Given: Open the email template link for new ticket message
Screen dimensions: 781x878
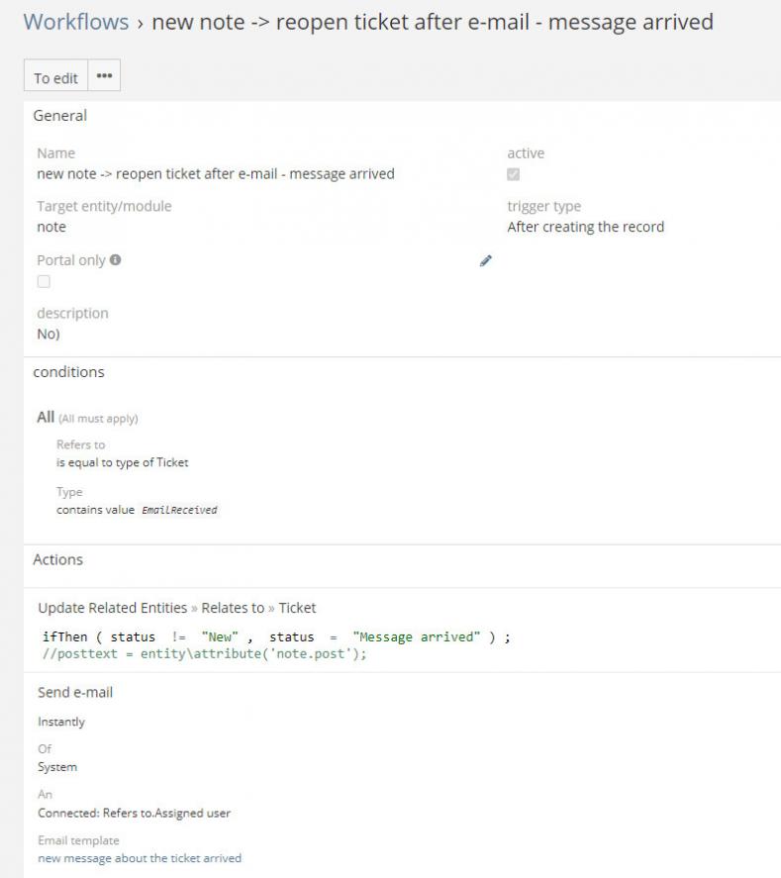Looking at the screenshot, I should [139, 858].
